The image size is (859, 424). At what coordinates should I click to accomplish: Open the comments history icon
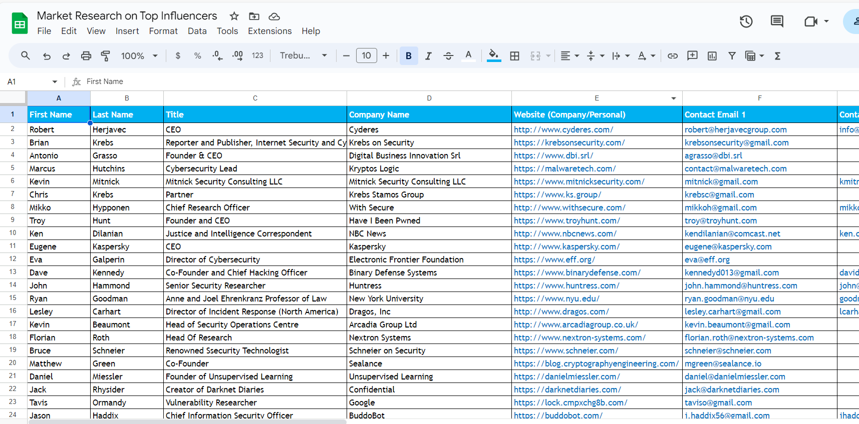point(777,21)
